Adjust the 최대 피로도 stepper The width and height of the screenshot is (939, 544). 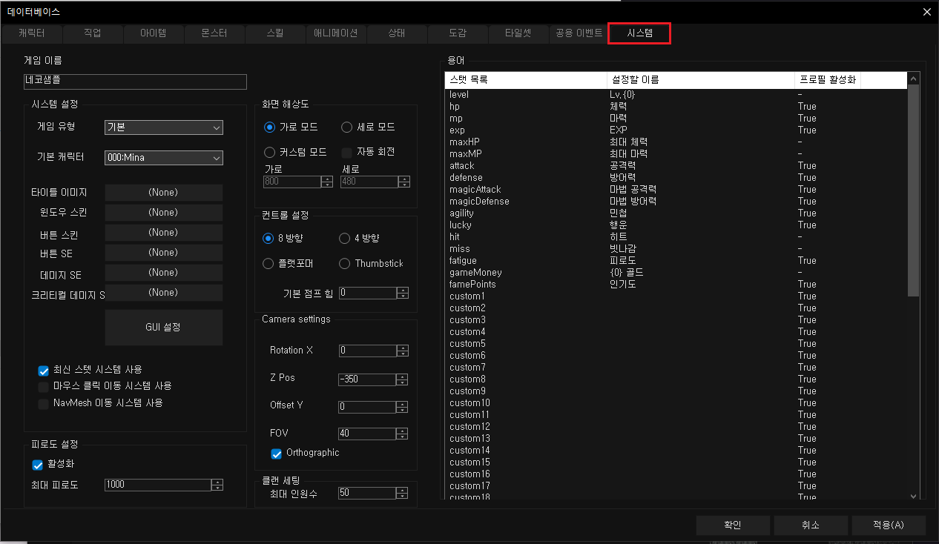tap(217, 485)
